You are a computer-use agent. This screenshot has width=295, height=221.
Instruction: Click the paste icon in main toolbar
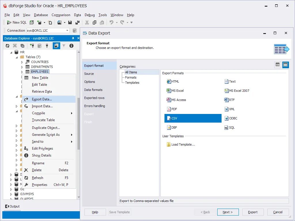102,22
